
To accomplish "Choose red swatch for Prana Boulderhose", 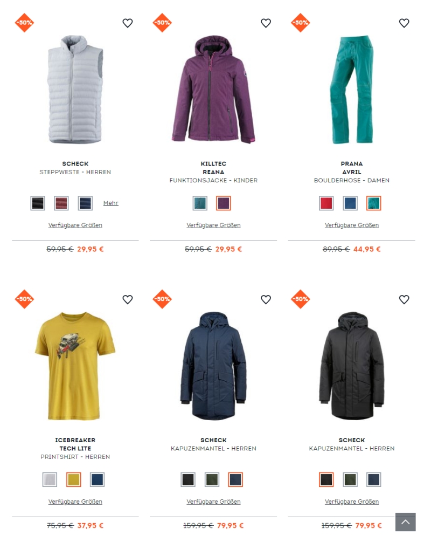I will click(326, 203).
